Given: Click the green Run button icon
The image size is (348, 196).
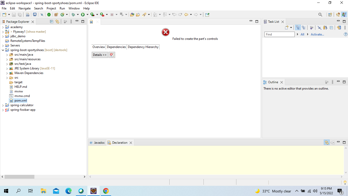Looking at the screenshot, I should 83,15.
